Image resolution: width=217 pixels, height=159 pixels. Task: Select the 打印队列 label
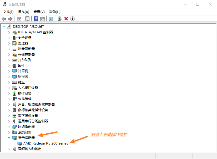[25, 60]
